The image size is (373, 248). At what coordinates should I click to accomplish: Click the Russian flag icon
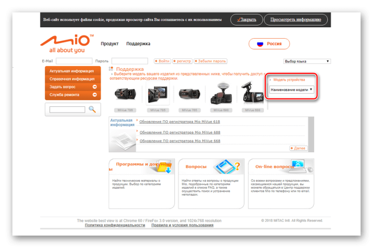[x=260, y=44]
